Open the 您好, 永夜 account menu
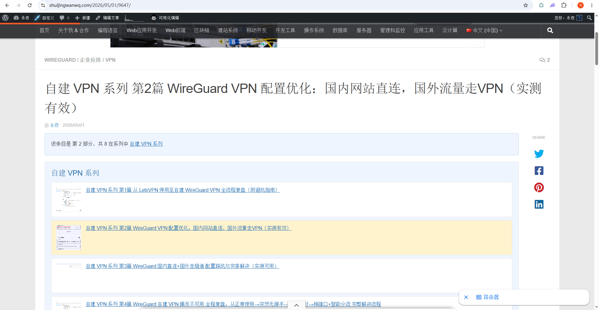This screenshot has height=310, width=599. point(568,18)
